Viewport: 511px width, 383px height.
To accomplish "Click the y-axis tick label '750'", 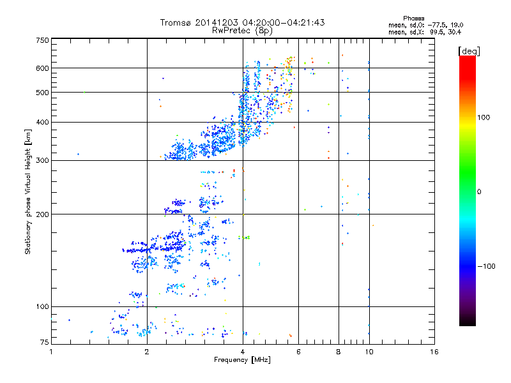I will pyautogui.click(x=42, y=40).
